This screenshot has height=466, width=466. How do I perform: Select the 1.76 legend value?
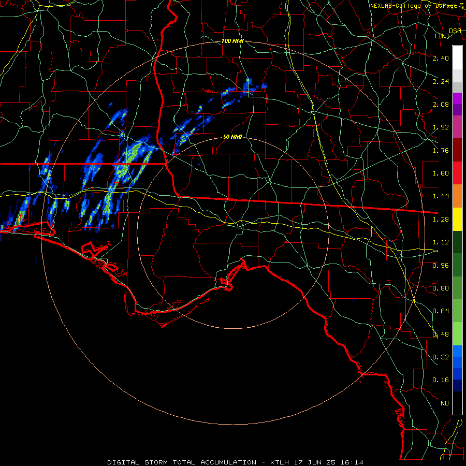pyautogui.click(x=441, y=150)
